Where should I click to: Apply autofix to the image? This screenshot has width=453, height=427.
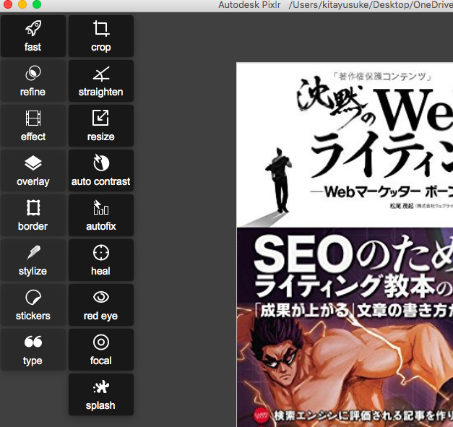(x=101, y=215)
